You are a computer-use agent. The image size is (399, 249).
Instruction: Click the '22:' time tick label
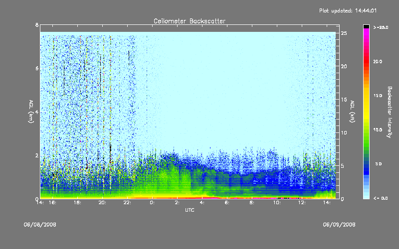(128, 203)
